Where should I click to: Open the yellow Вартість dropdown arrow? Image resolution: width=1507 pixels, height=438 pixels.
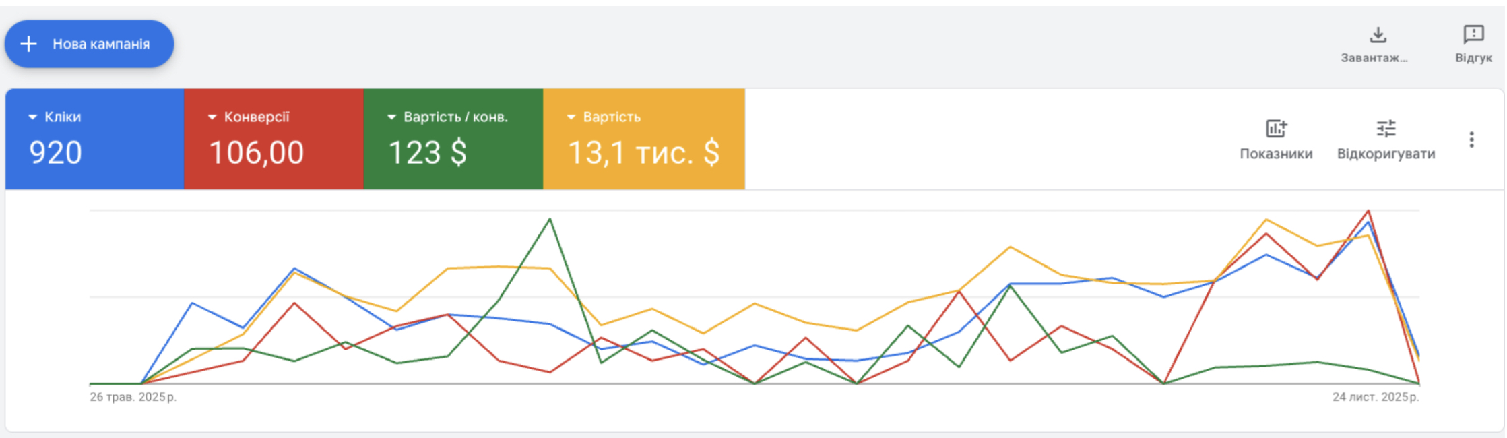pos(571,117)
